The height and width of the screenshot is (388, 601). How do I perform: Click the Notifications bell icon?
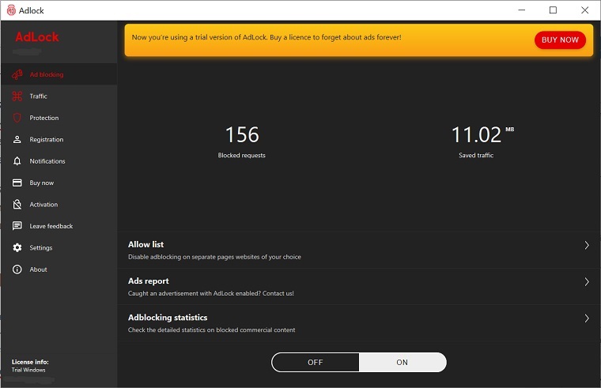17,161
